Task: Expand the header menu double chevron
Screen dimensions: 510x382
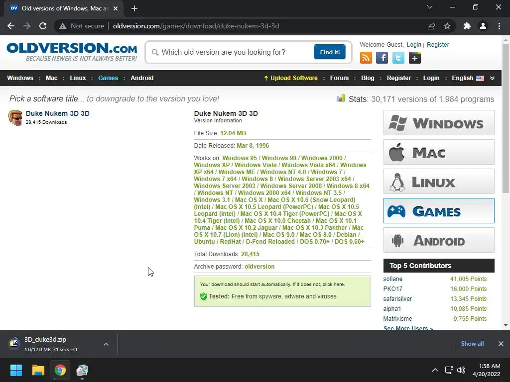Action: click(493, 78)
